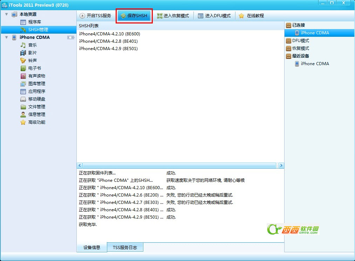
Task: Select iPhone4/CDMA-4.2.8 (8E401) SHSH entry
Action: (x=108, y=41)
